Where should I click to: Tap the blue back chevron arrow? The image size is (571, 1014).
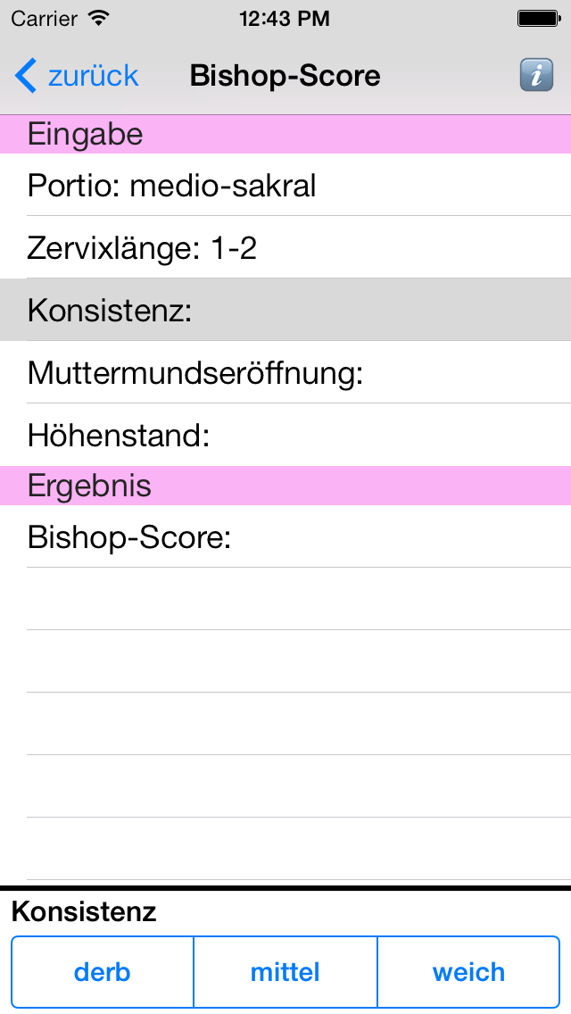click(24, 75)
